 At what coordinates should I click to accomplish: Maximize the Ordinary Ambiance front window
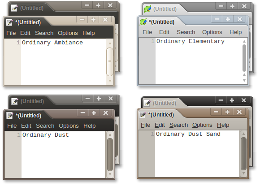point(93,20)
